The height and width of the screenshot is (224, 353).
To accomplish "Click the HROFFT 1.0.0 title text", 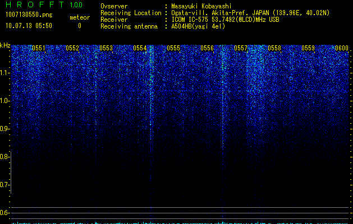I will tap(44, 4).
